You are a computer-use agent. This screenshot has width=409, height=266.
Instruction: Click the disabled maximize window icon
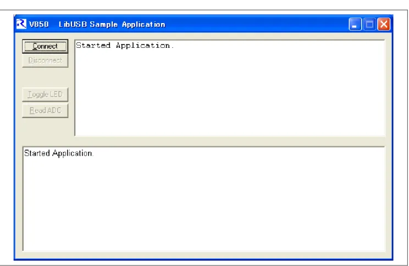click(369, 24)
